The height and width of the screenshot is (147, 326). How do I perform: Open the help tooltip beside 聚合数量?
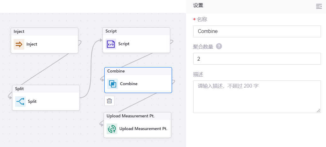219,46
